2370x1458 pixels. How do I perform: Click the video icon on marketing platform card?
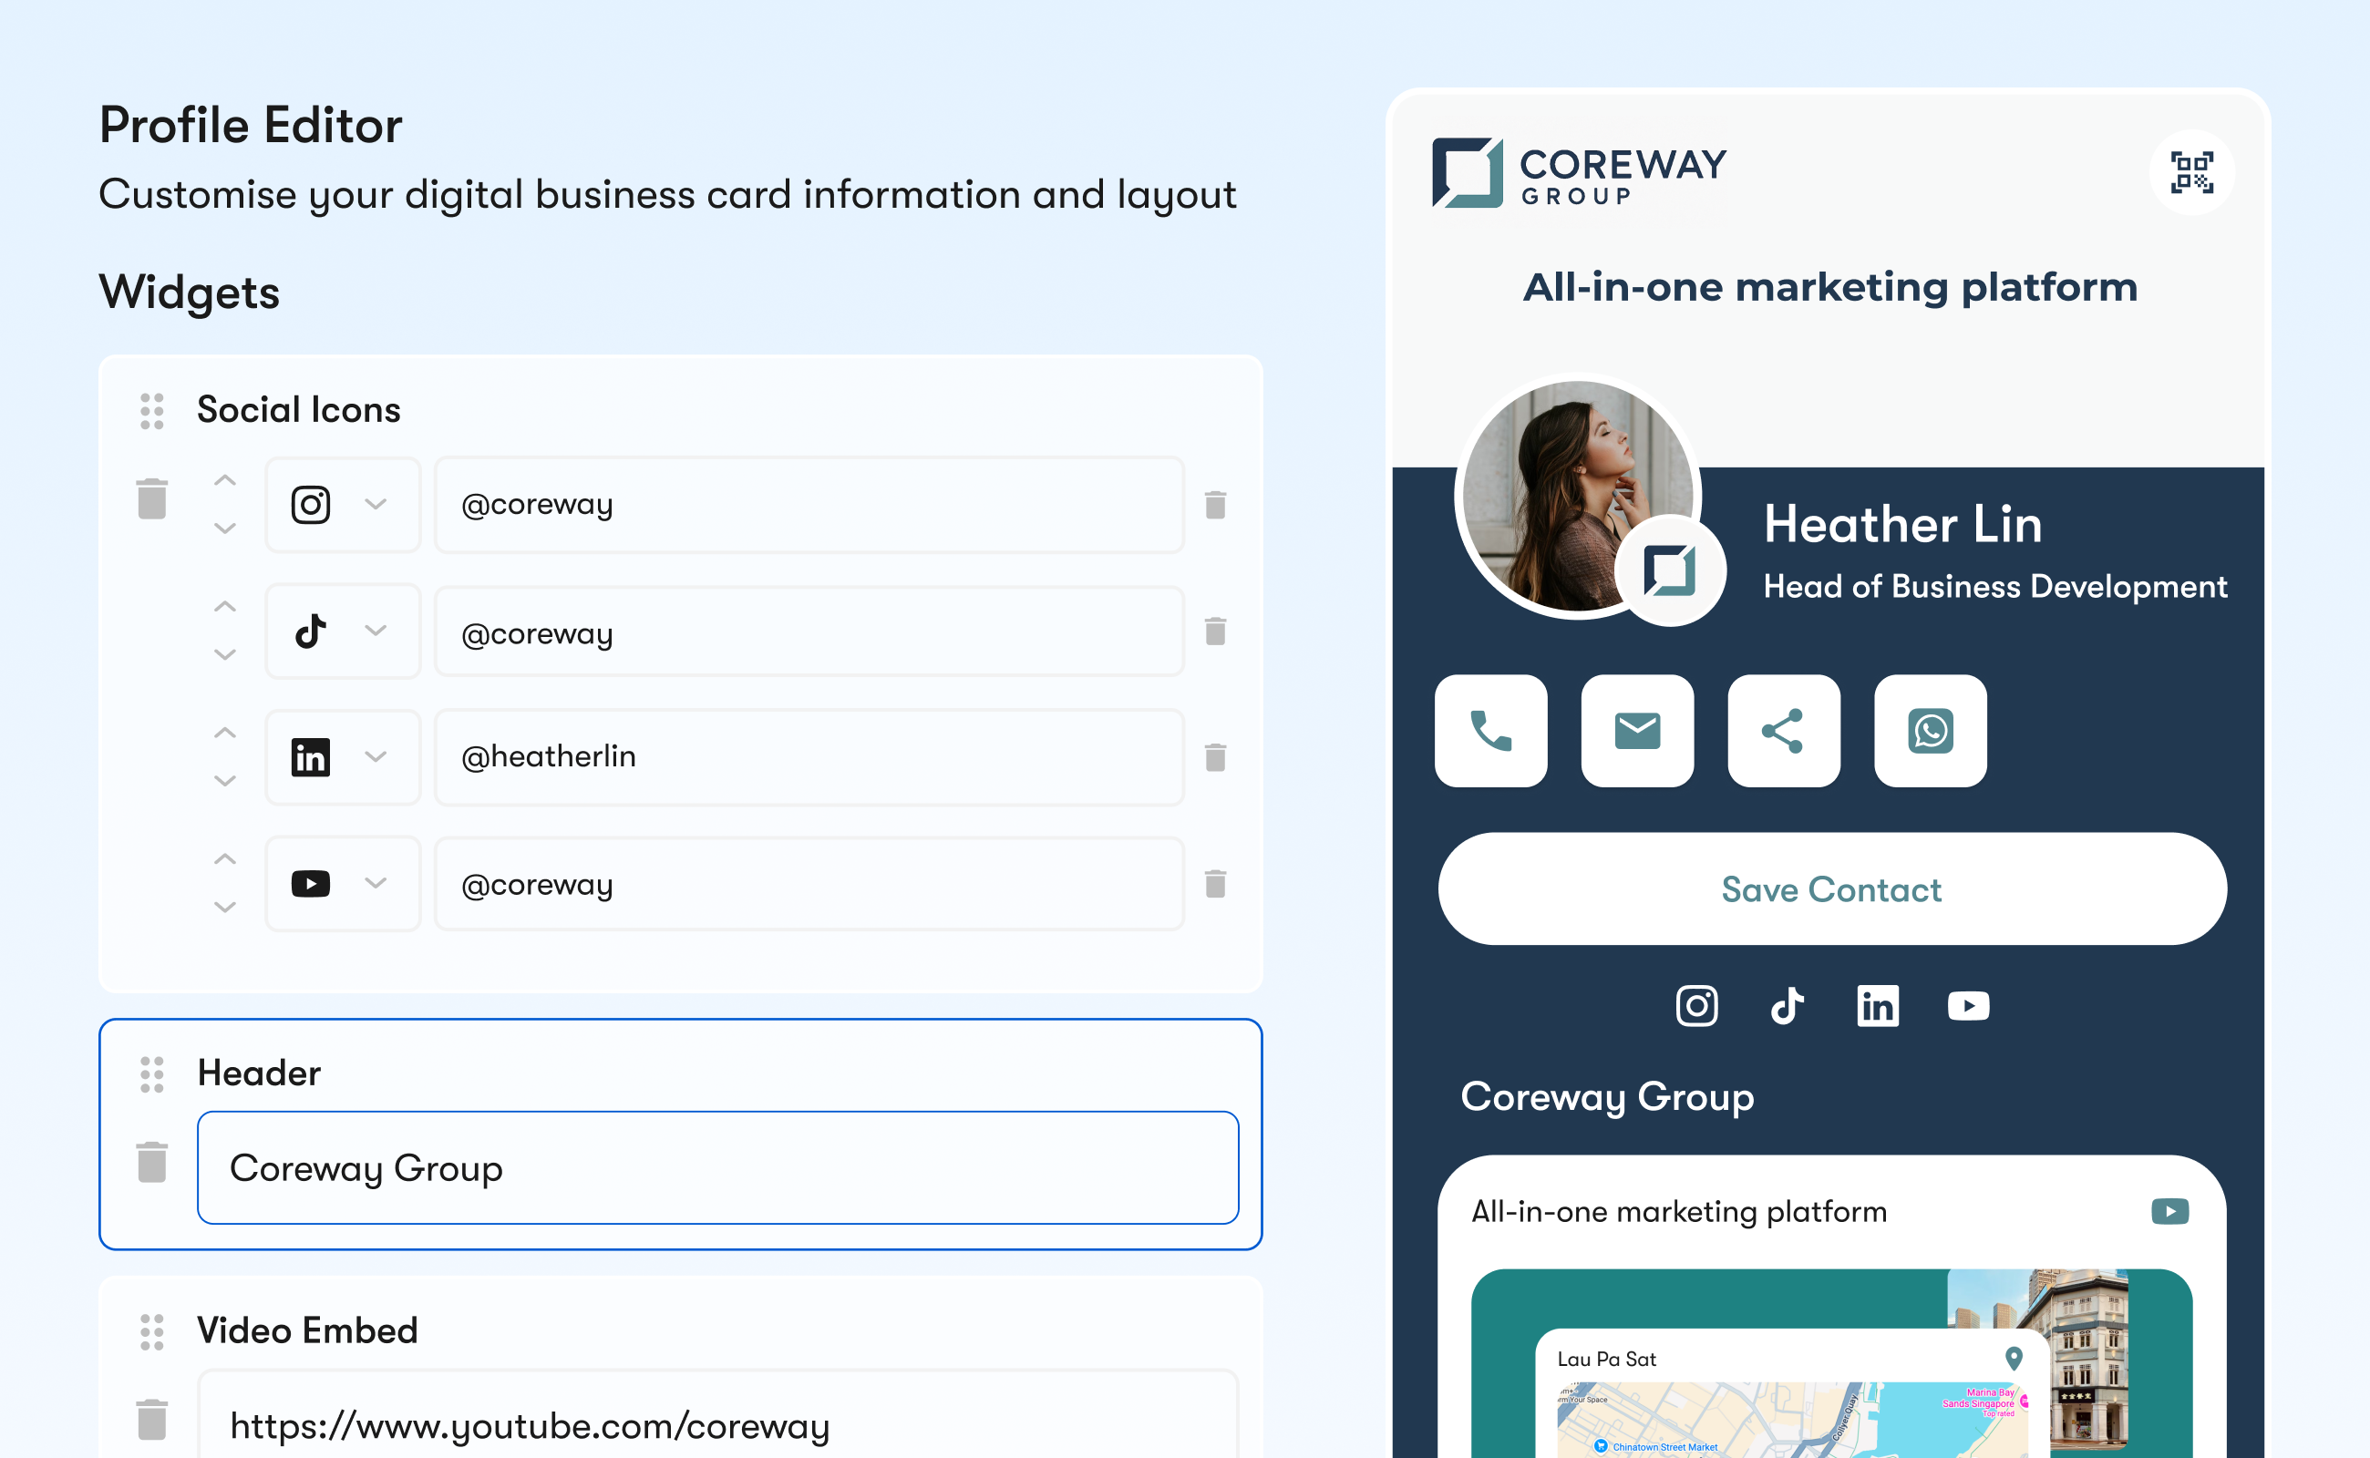click(2170, 1211)
